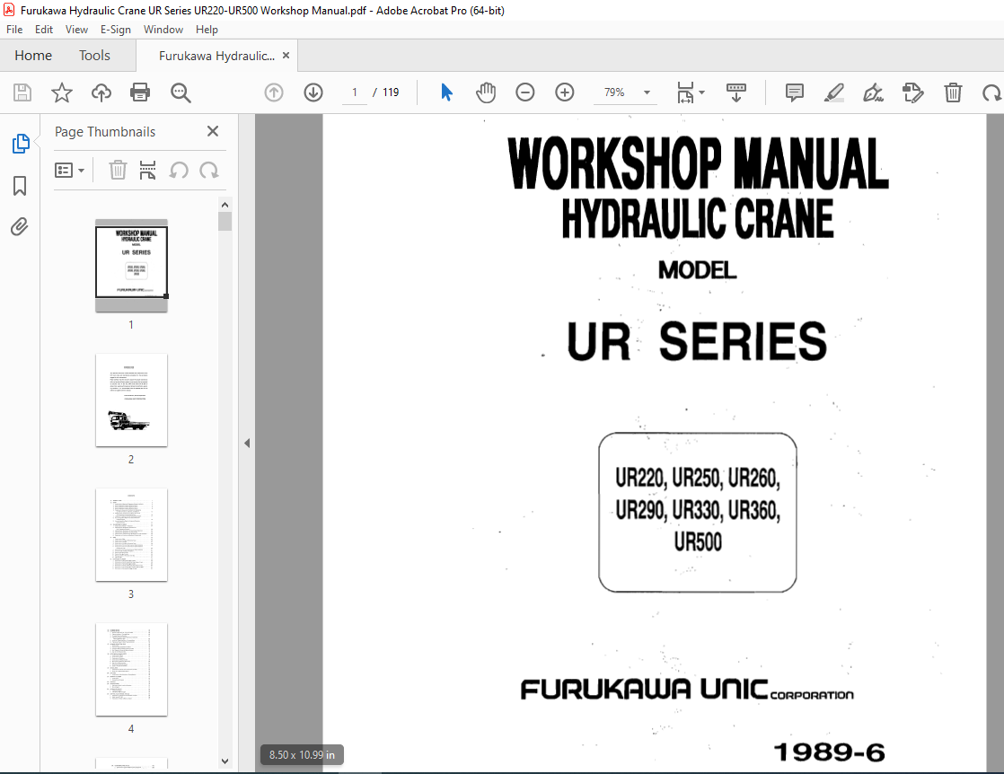Click the cloud upload icon
The image size is (1004, 774).
101,92
